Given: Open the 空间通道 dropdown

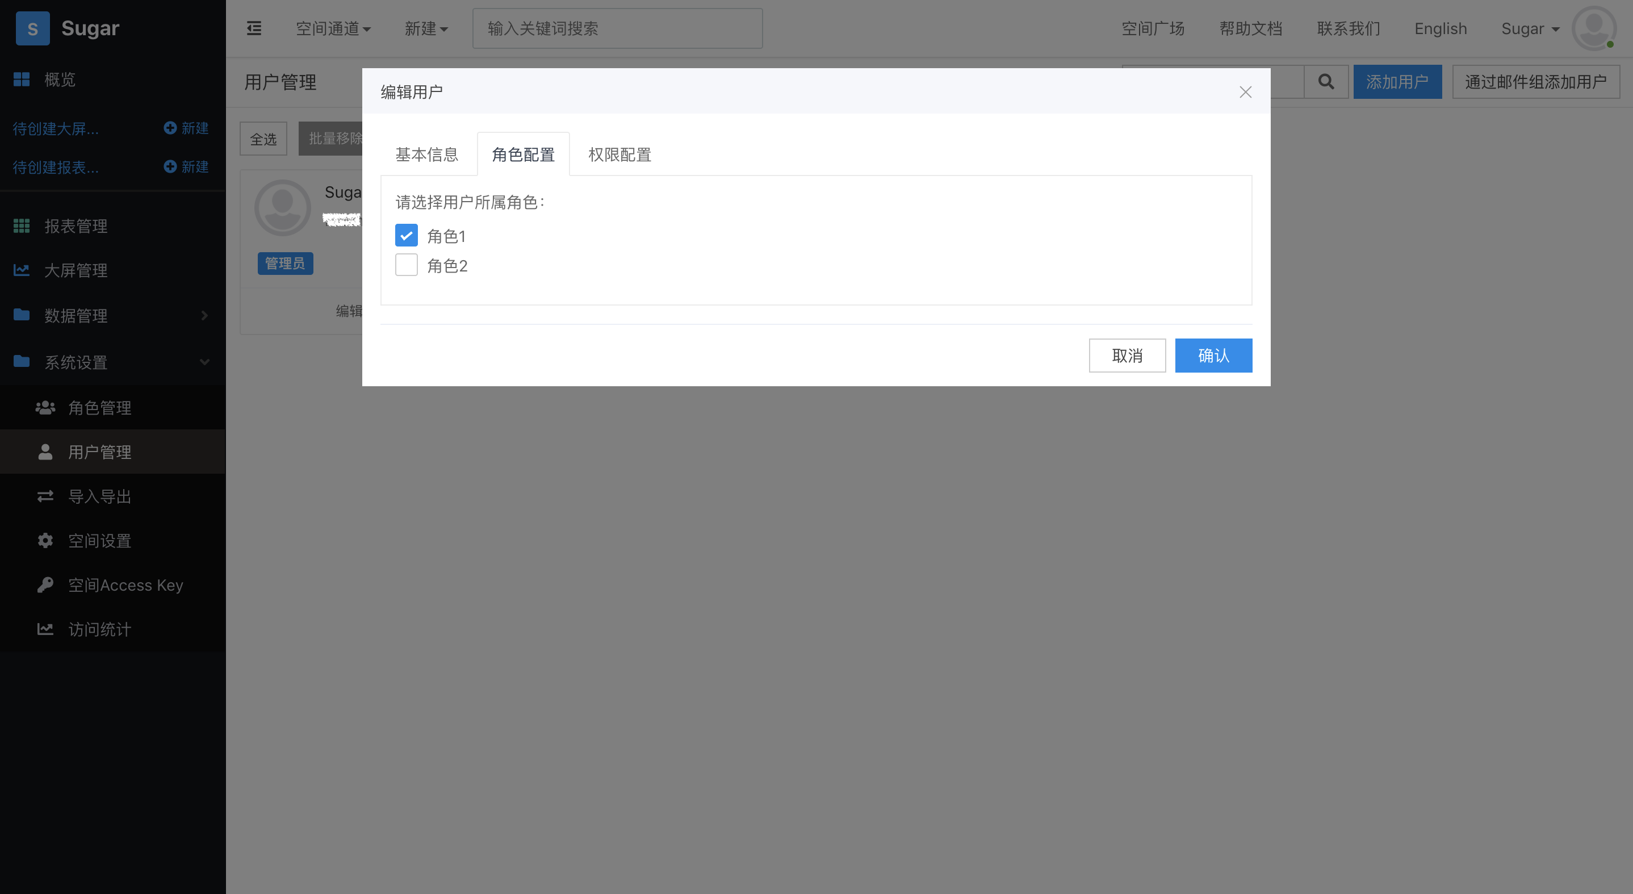Looking at the screenshot, I should (x=333, y=28).
